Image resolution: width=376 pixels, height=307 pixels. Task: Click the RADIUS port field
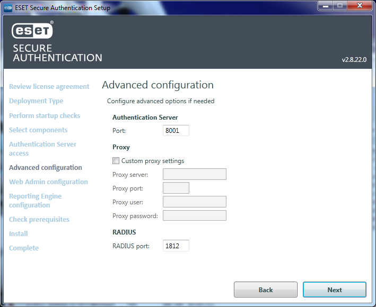pos(176,246)
